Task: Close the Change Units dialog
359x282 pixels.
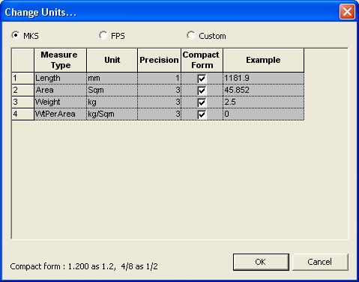Action: (347, 12)
